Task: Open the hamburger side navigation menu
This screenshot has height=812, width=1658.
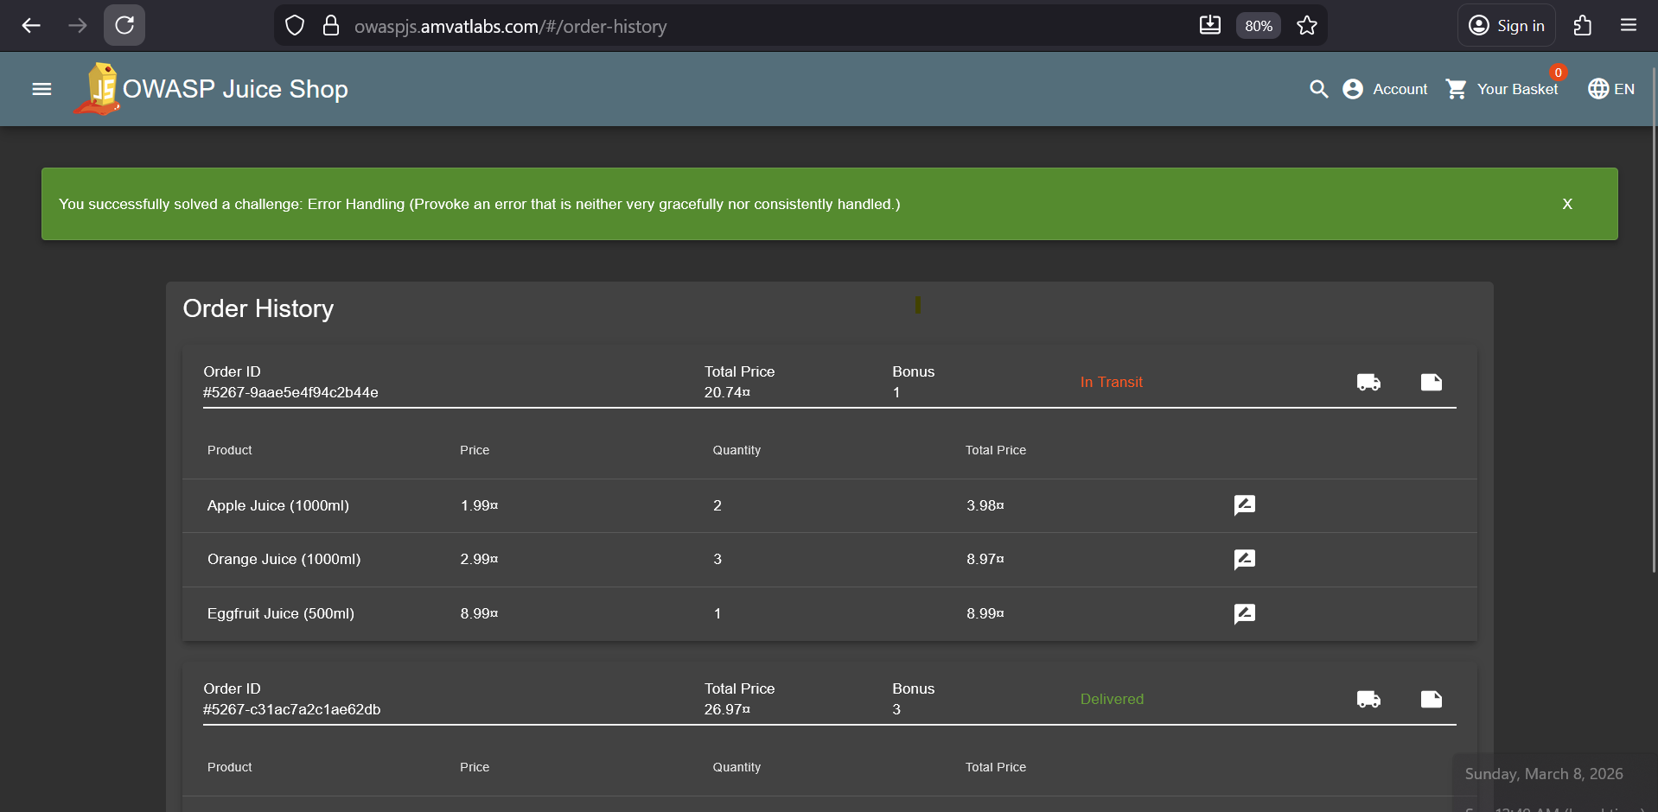Action: [41, 89]
